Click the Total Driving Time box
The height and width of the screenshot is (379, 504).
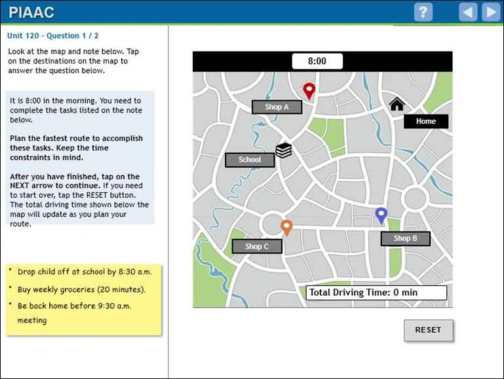[376, 293]
